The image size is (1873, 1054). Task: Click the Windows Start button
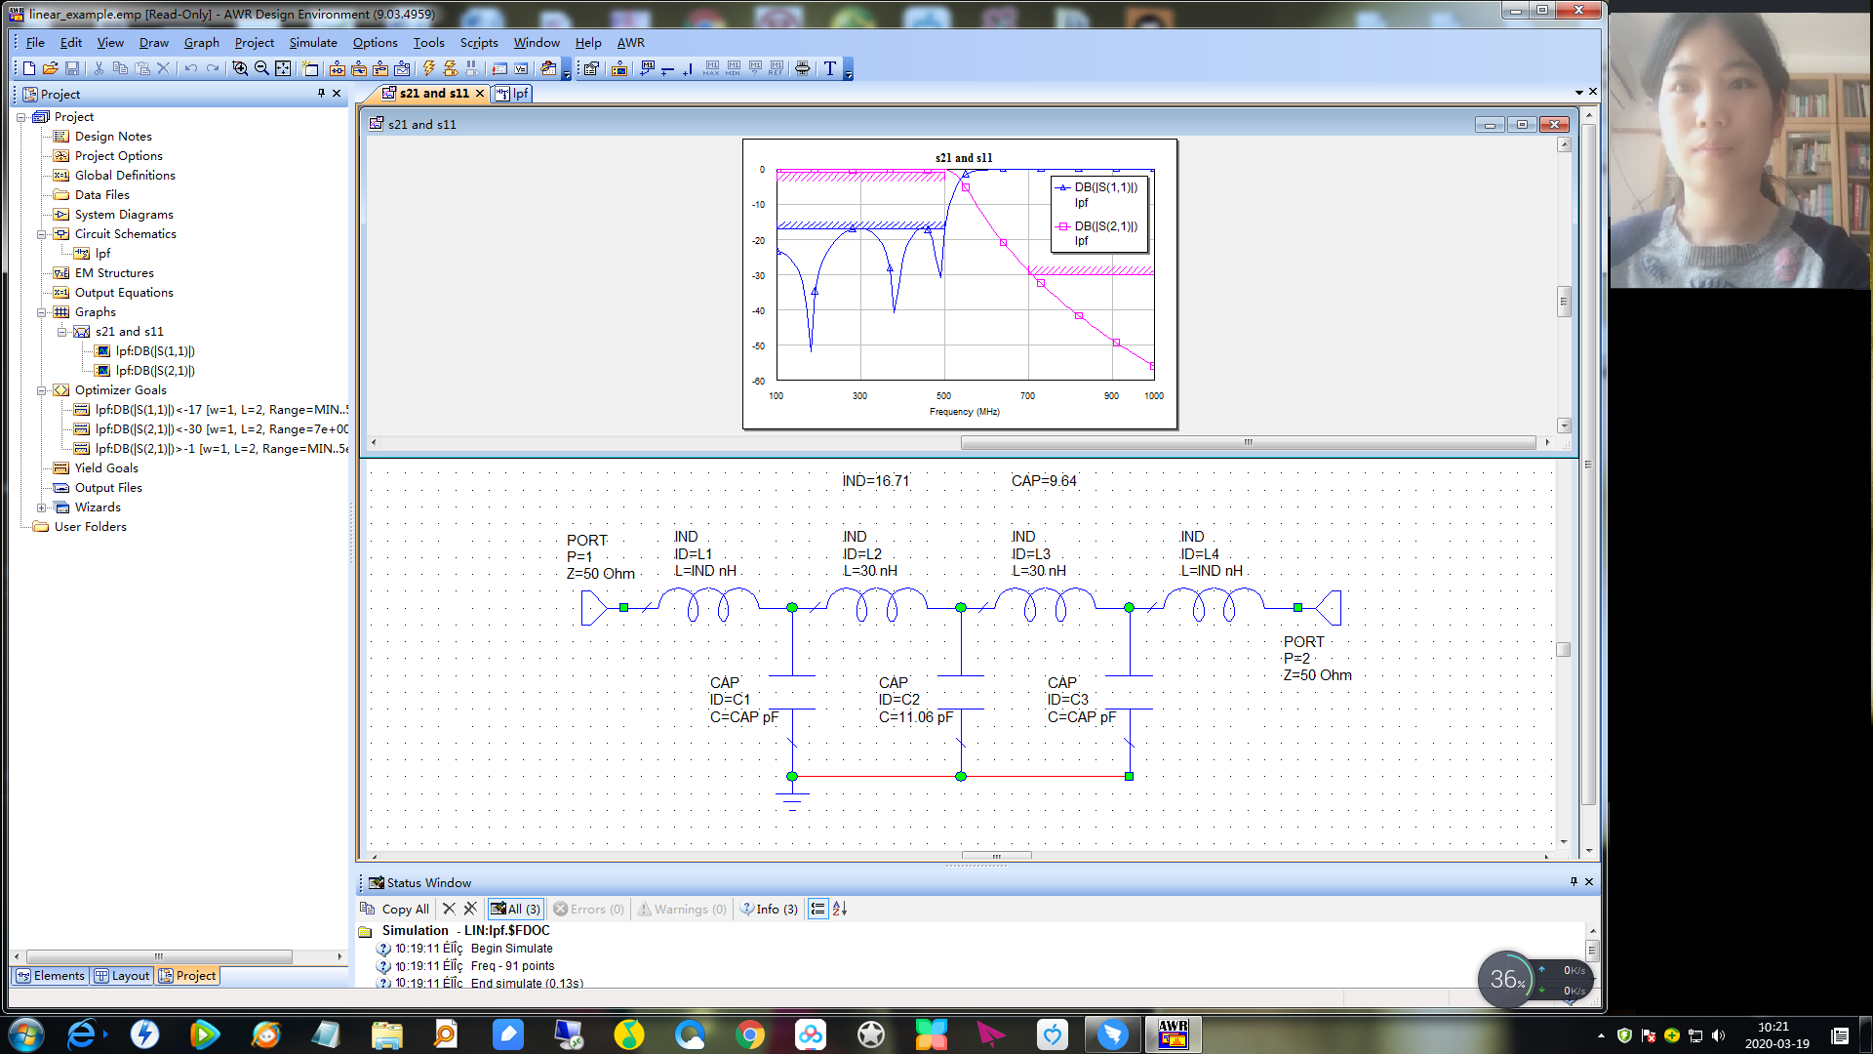[26, 1034]
